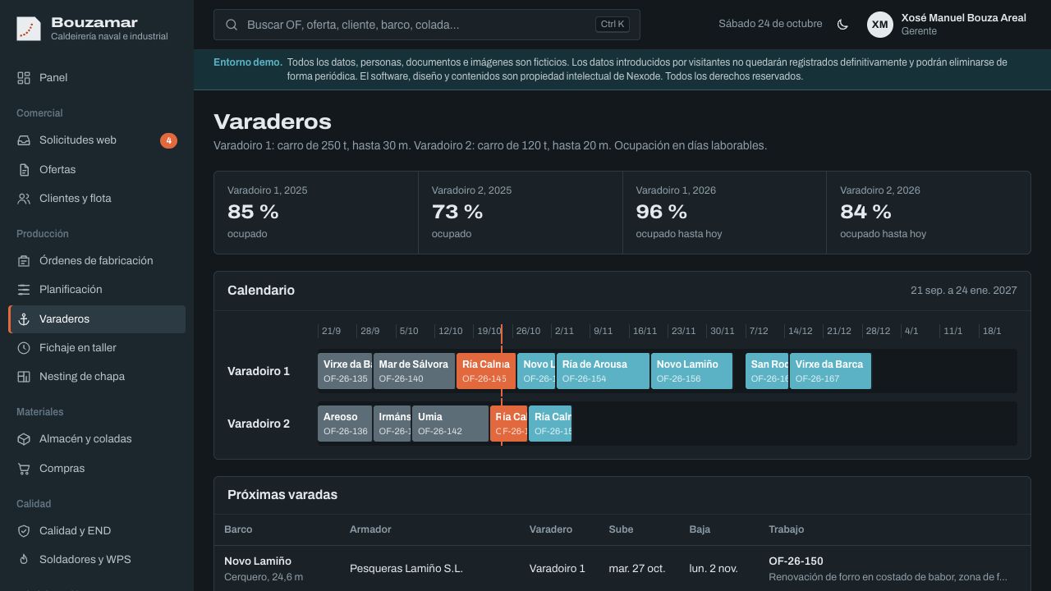Image resolution: width=1051 pixels, height=591 pixels.
Task: Click the Sube column header
Action: tap(621, 529)
